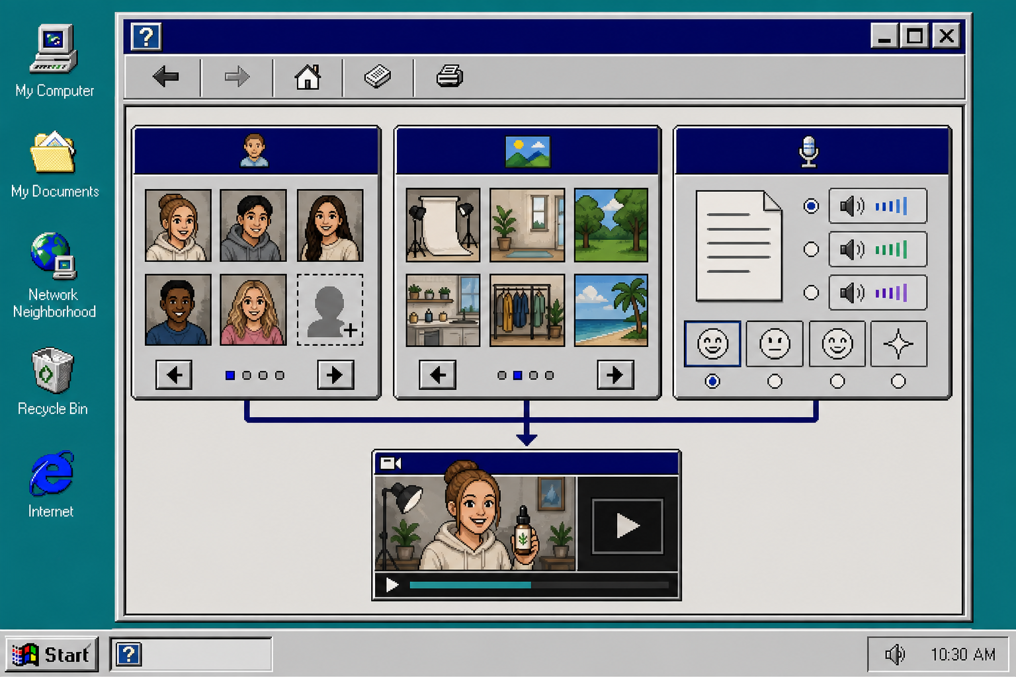Select active blue page dot in background panel

pos(518,376)
